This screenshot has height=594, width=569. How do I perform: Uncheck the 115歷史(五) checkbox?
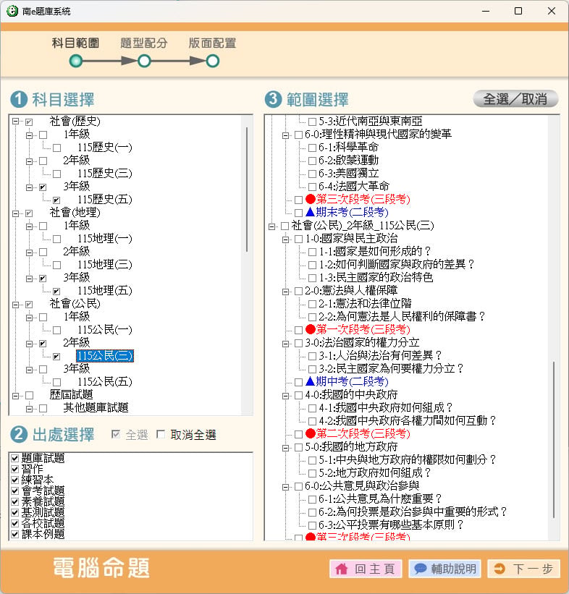[x=57, y=200]
